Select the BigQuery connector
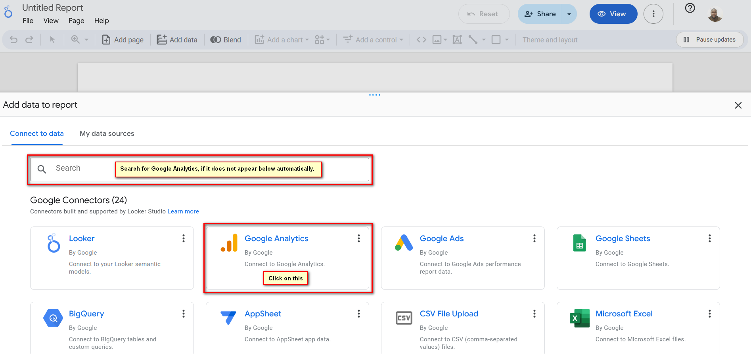 point(112,328)
